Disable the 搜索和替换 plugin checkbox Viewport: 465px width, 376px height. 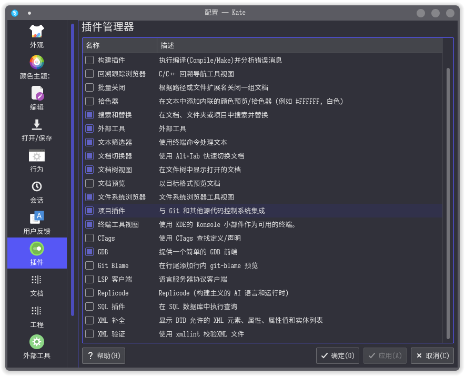coord(89,115)
